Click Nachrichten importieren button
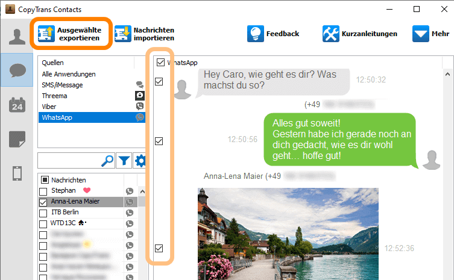454x280 pixels. [145, 34]
